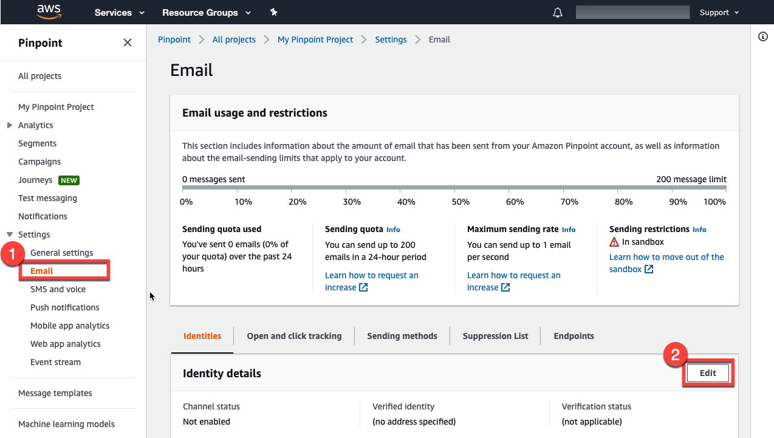Open external link icon beside sandbox link

click(x=649, y=269)
